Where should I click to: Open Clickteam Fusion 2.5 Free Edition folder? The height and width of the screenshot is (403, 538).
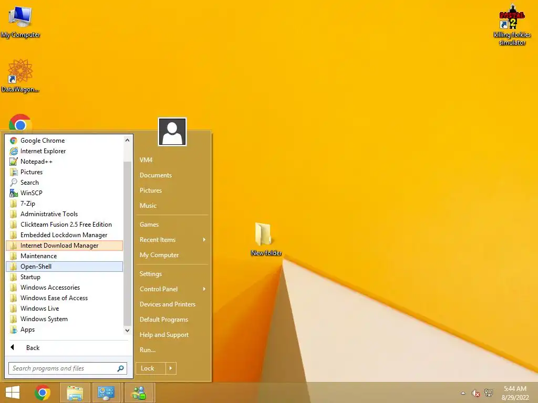click(x=64, y=225)
